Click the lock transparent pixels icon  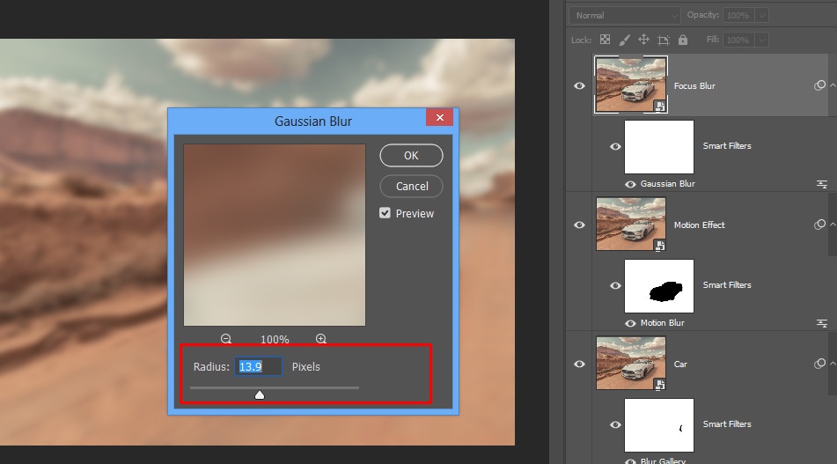point(605,40)
